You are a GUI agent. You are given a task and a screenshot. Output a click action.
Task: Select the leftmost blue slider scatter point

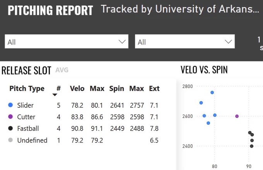pos(201,103)
